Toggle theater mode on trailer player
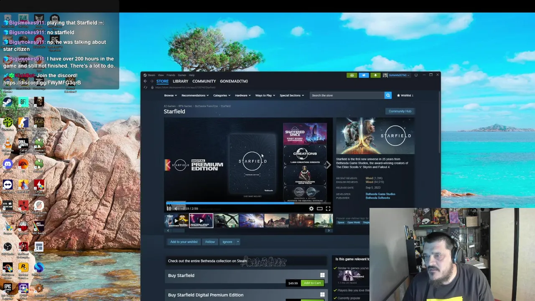535x301 pixels. (320, 208)
